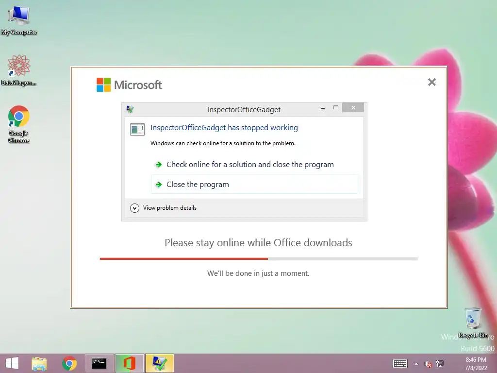Click 'Windows can check online' message text
Viewport: 497px width, 373px height.
click(223, 143)
